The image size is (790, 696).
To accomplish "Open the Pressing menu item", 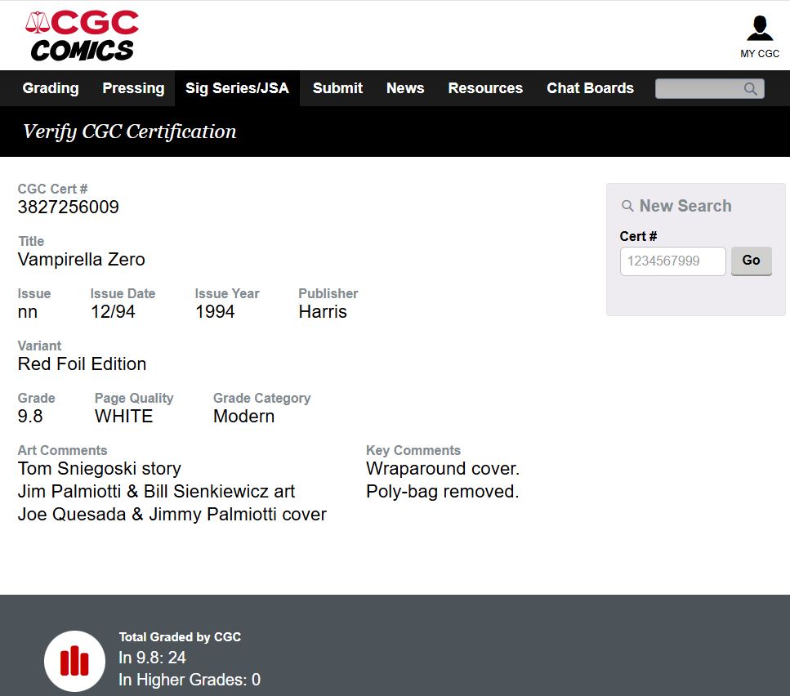I will [x=133, y=88].
